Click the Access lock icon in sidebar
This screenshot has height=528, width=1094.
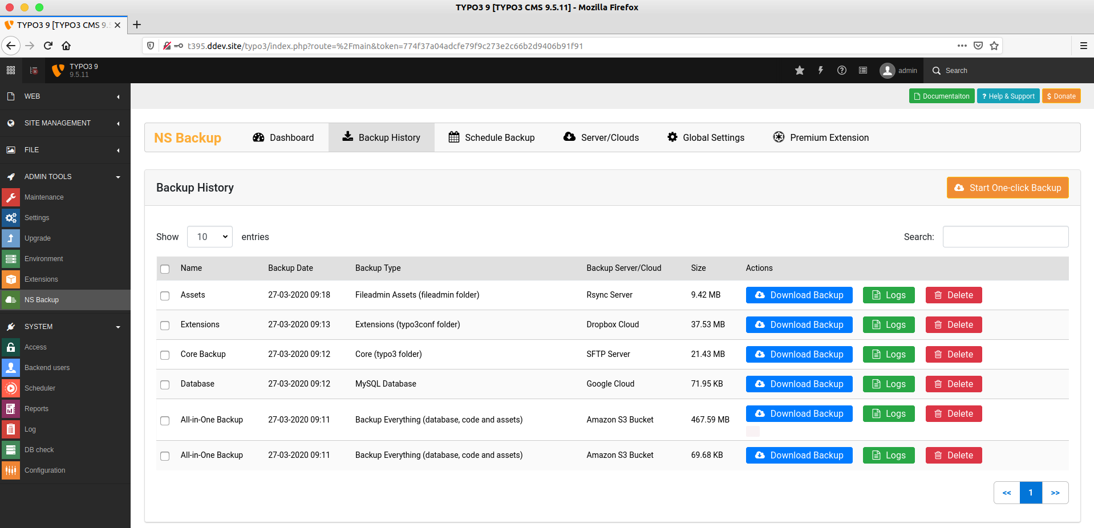click(11, 347)
